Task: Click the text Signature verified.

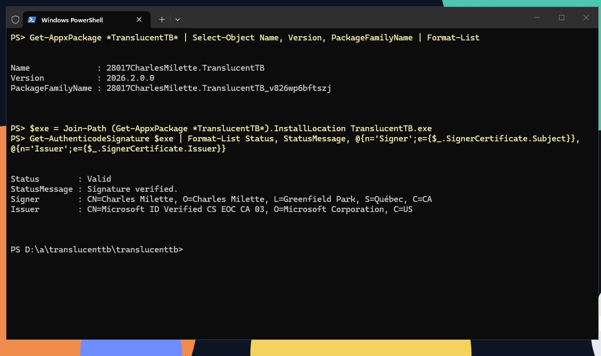Action: point(132,189)
